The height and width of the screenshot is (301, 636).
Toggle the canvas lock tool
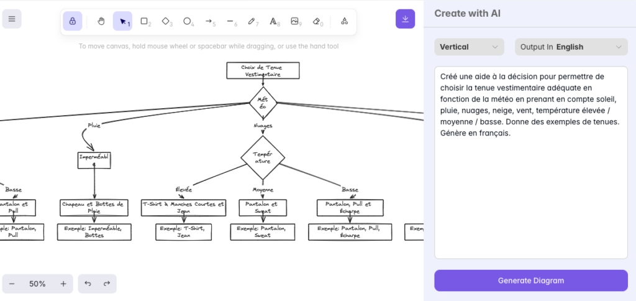pyautogui.click(x=72, y=21)
